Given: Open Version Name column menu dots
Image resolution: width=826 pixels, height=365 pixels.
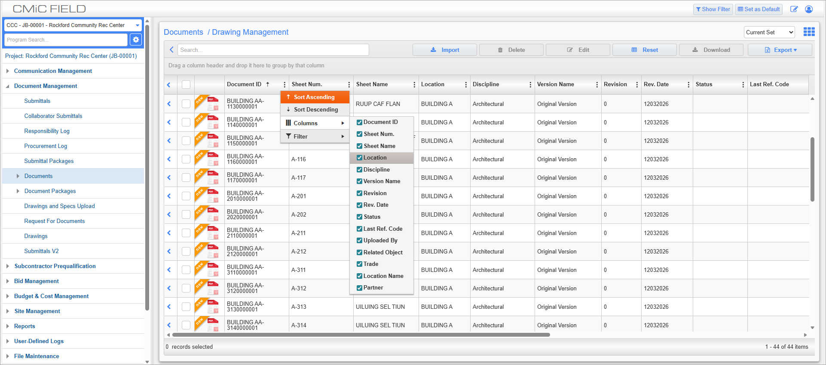Looking at the screenshot, I should coord(597,84).
